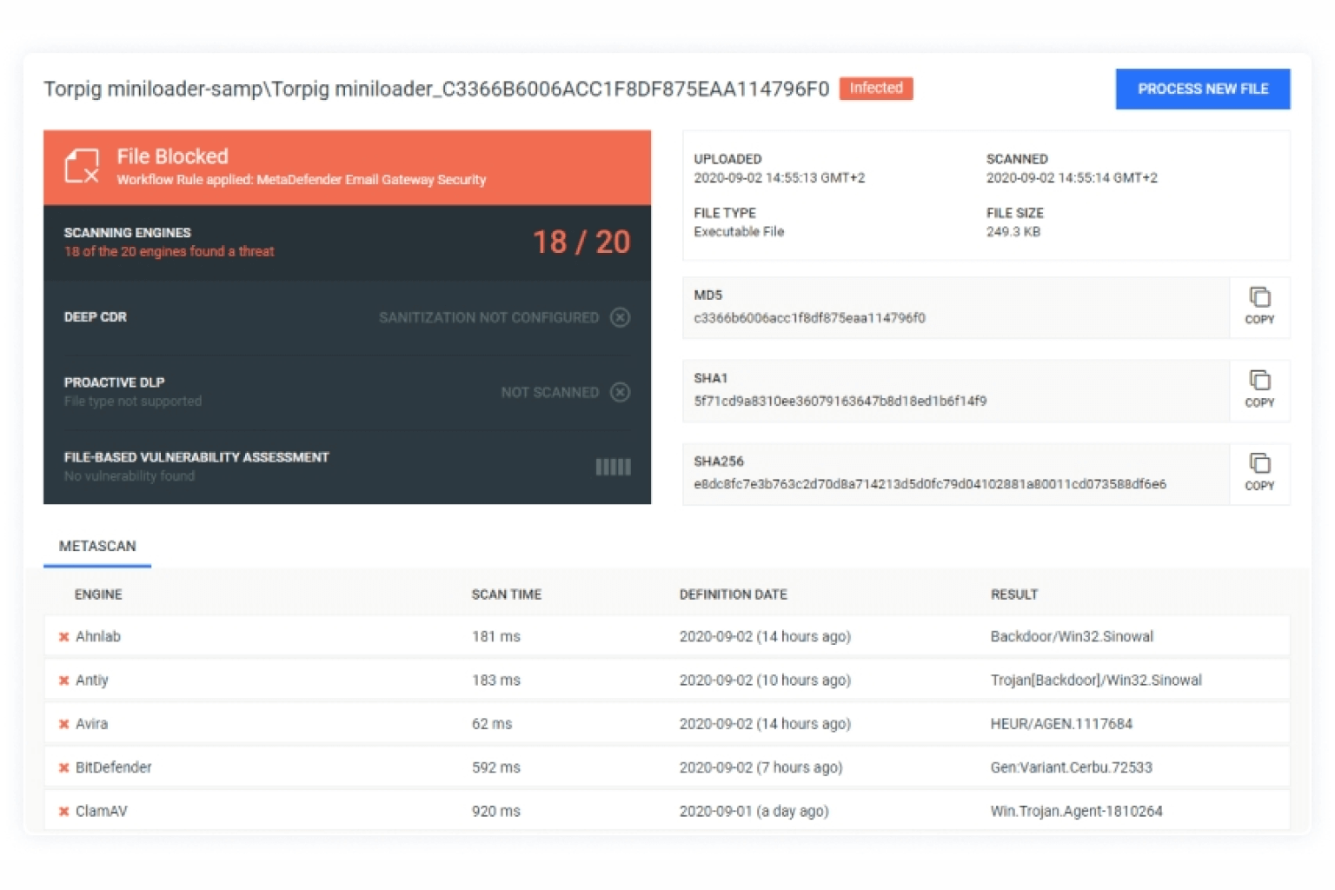Click the ENGINE column header
The image size is (1335, 890).
coord(98,594)
